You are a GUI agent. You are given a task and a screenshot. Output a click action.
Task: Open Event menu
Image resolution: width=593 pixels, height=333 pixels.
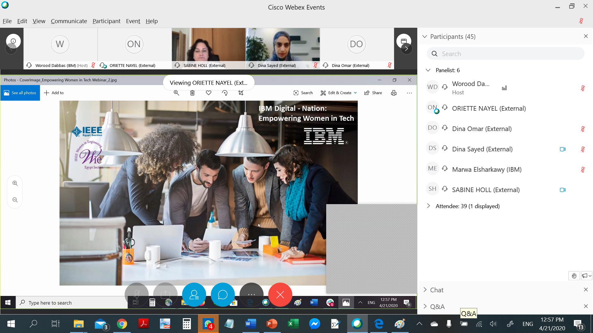(x=133, y=21)
